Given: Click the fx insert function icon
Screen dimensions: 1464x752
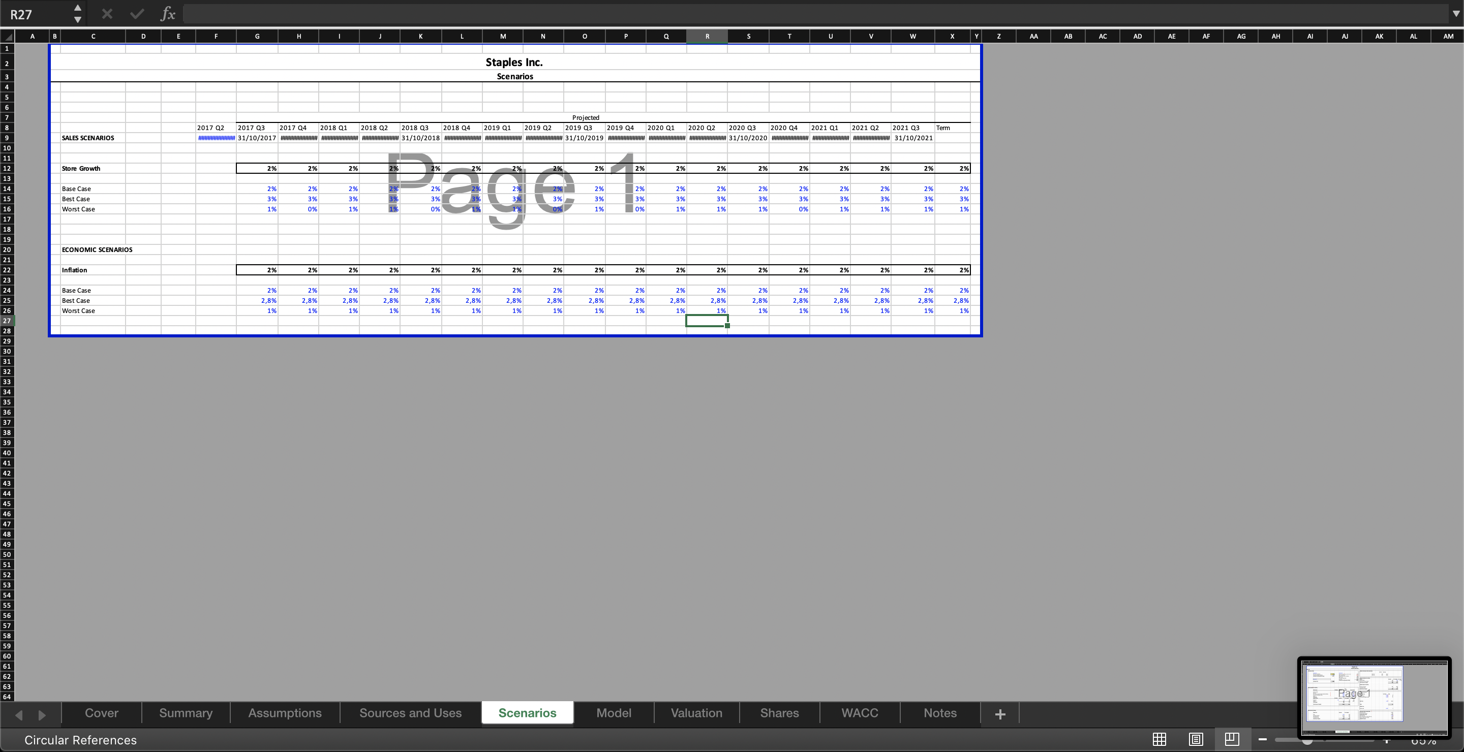Looking at the screenshot, I should click(x=168, y=14).
